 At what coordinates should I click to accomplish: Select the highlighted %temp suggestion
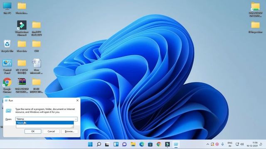coord(45,123)
